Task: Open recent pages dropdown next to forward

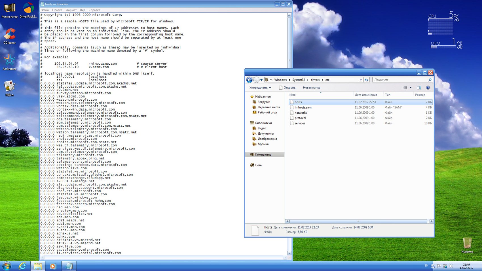Action: tap(261, 80)
